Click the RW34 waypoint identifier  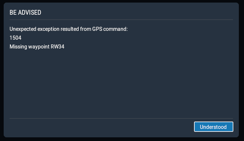click(x=57, y=47)
